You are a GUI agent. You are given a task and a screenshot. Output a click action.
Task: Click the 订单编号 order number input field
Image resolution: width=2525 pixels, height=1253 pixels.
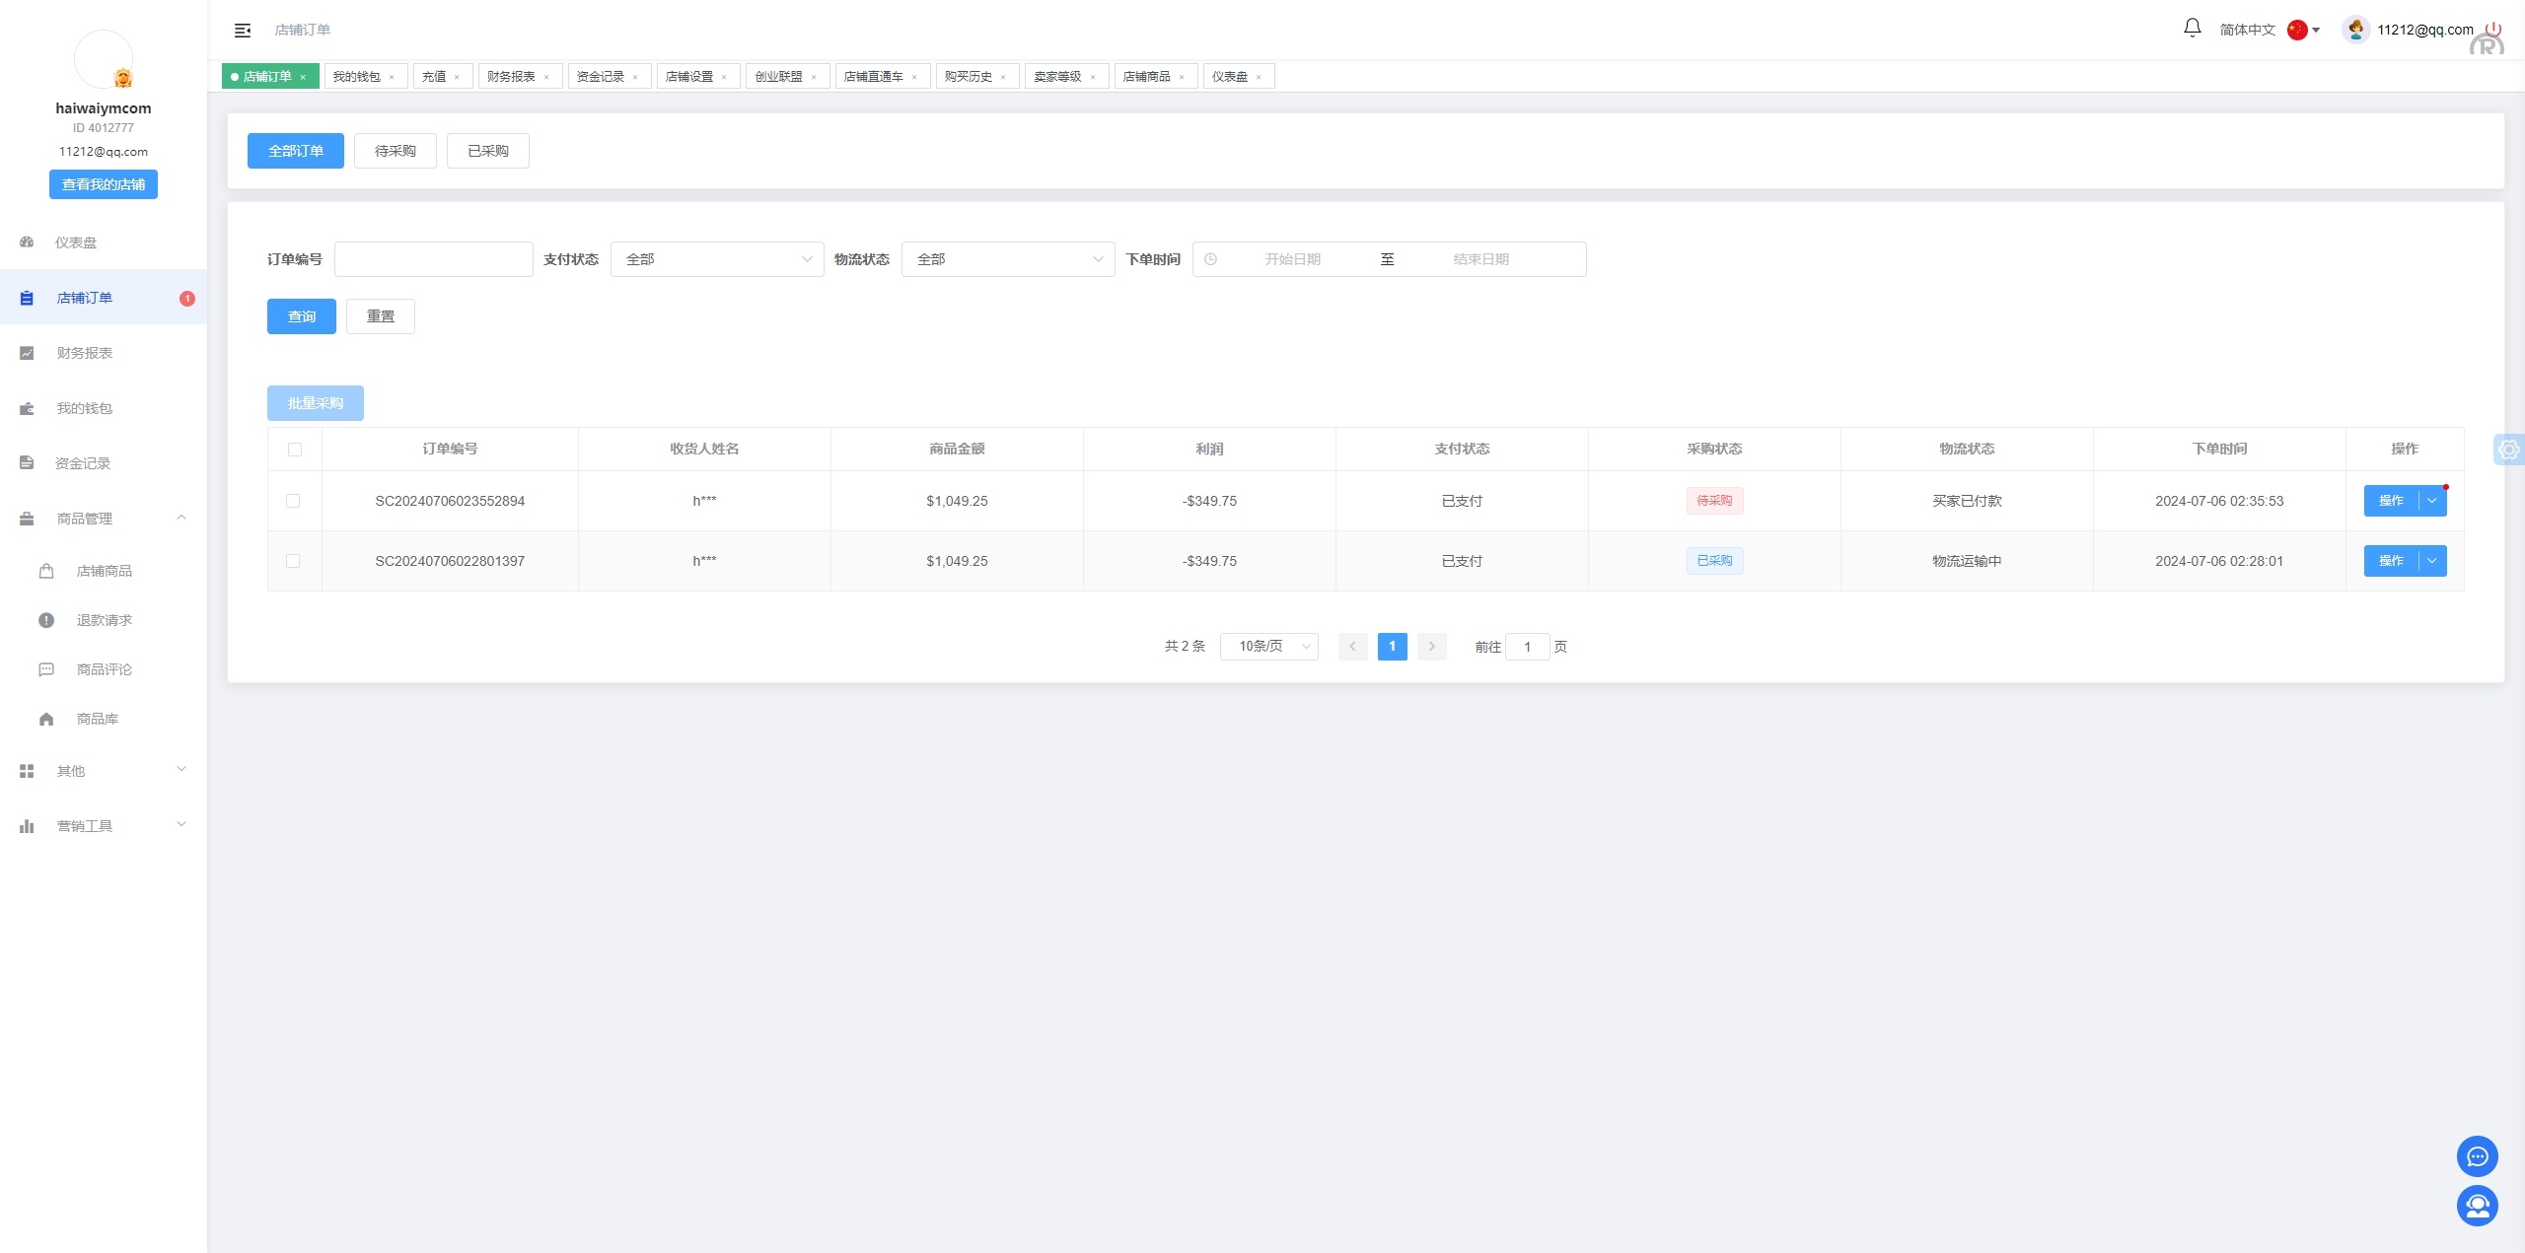pyautogui.click(x=434, y=259)
